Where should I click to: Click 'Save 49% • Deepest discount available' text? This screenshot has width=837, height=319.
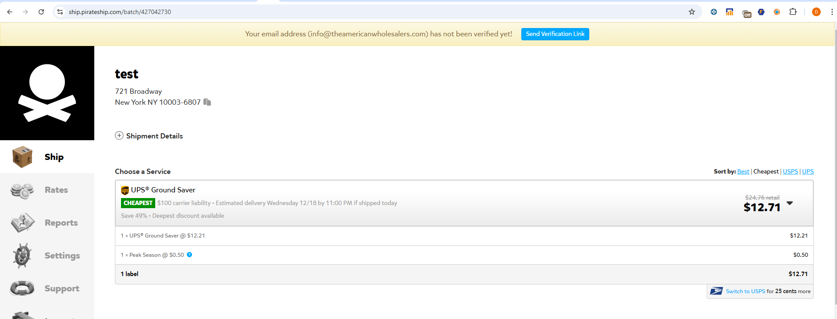click(x=172, y=216)
